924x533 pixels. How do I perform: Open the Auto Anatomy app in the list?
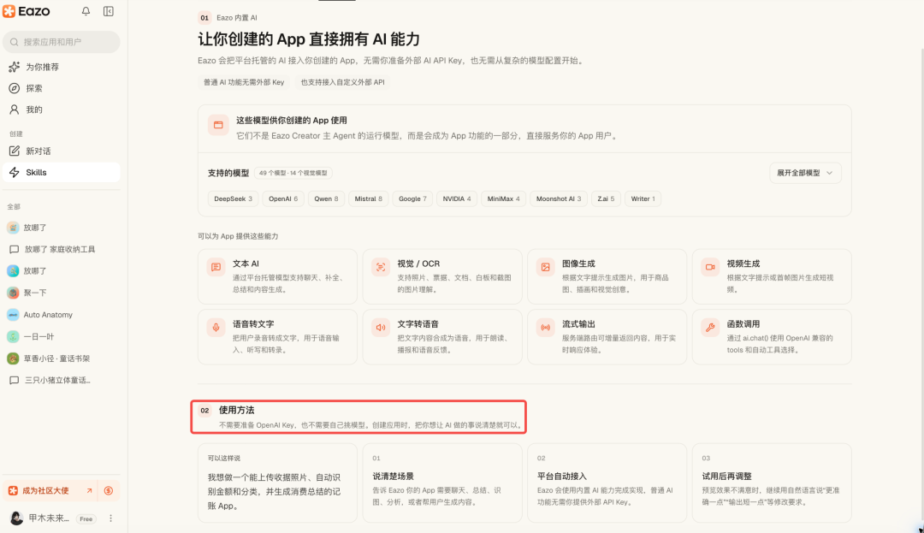click(62, 315)
